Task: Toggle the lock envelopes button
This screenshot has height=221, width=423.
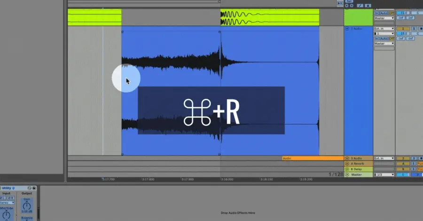Action: 368,6
